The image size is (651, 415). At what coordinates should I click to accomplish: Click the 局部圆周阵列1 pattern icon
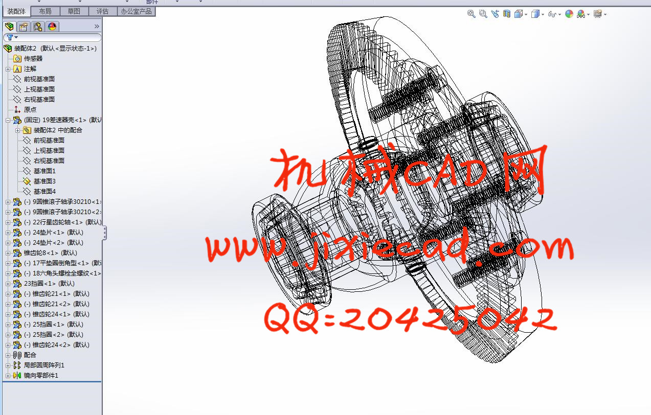(17, 365)
